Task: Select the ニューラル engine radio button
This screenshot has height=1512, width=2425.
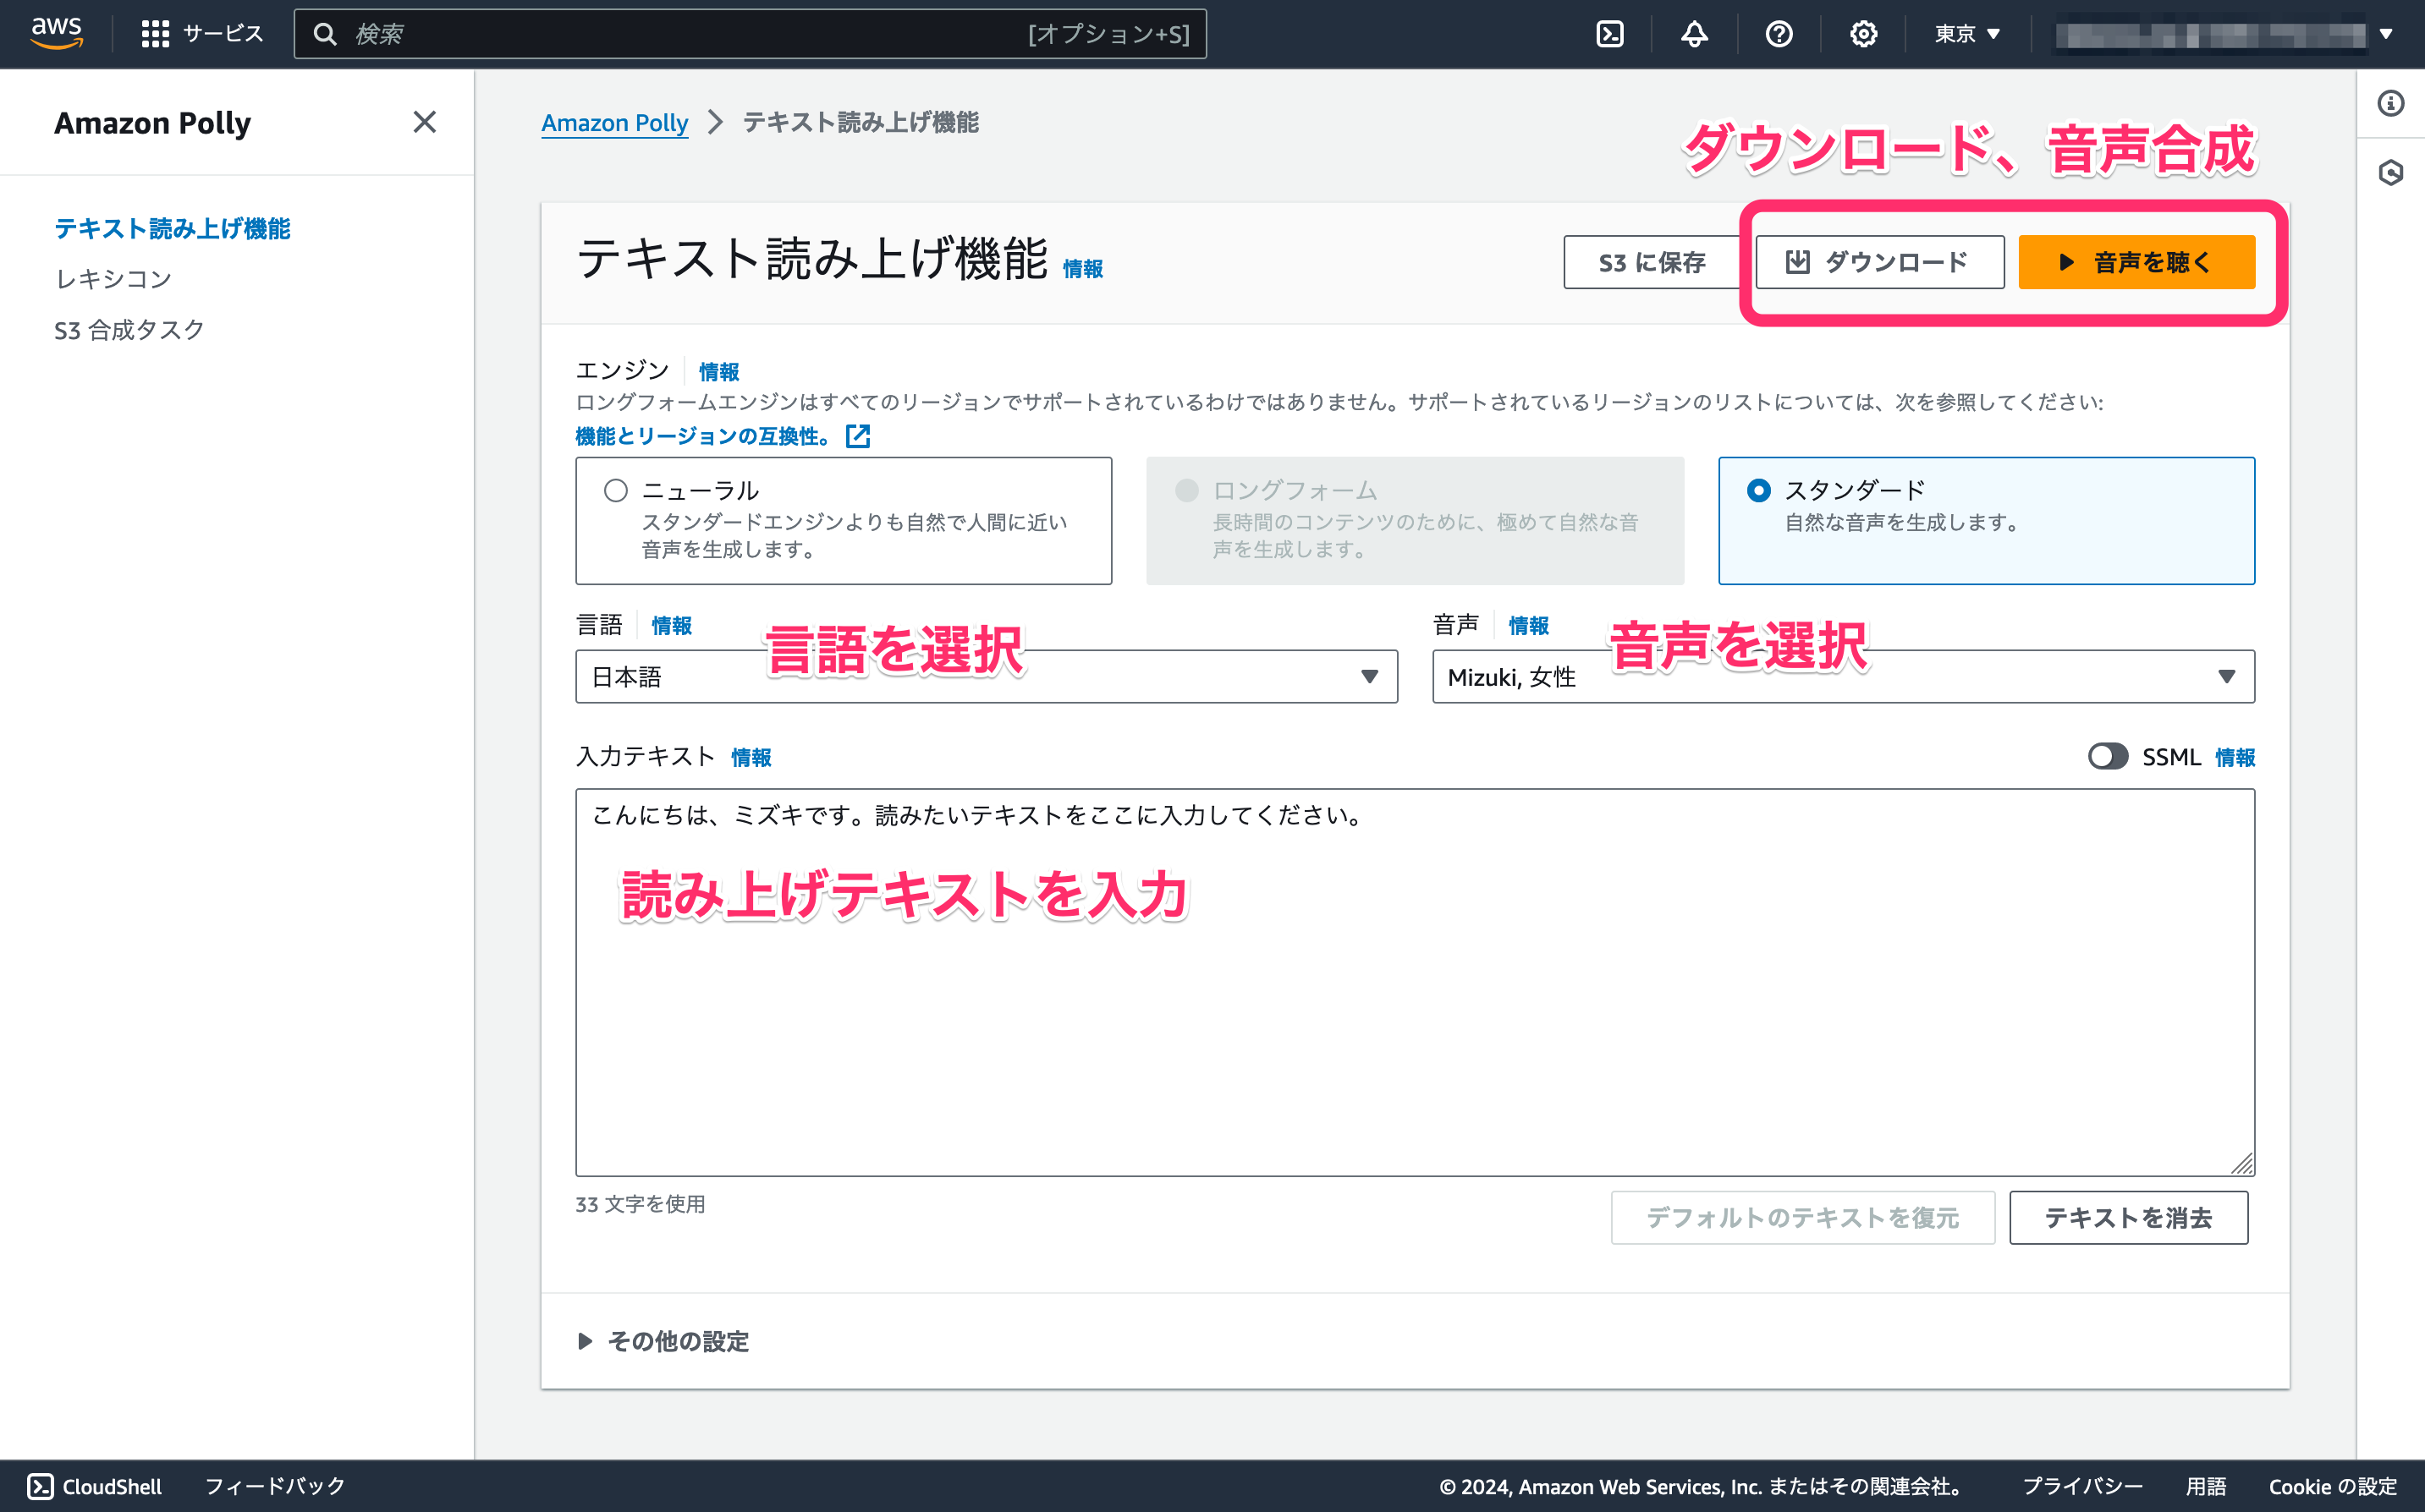Action: pyautogui.click(x=615, y=490)
